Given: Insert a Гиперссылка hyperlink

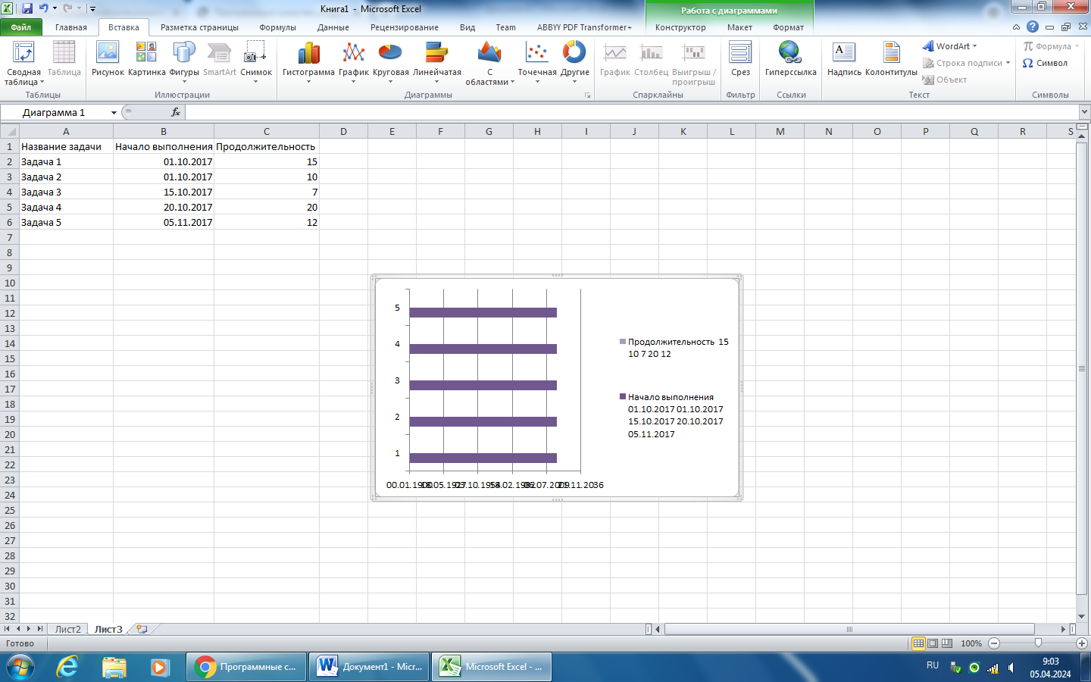Looking at the screenshot, I should (x=790, y=59).
